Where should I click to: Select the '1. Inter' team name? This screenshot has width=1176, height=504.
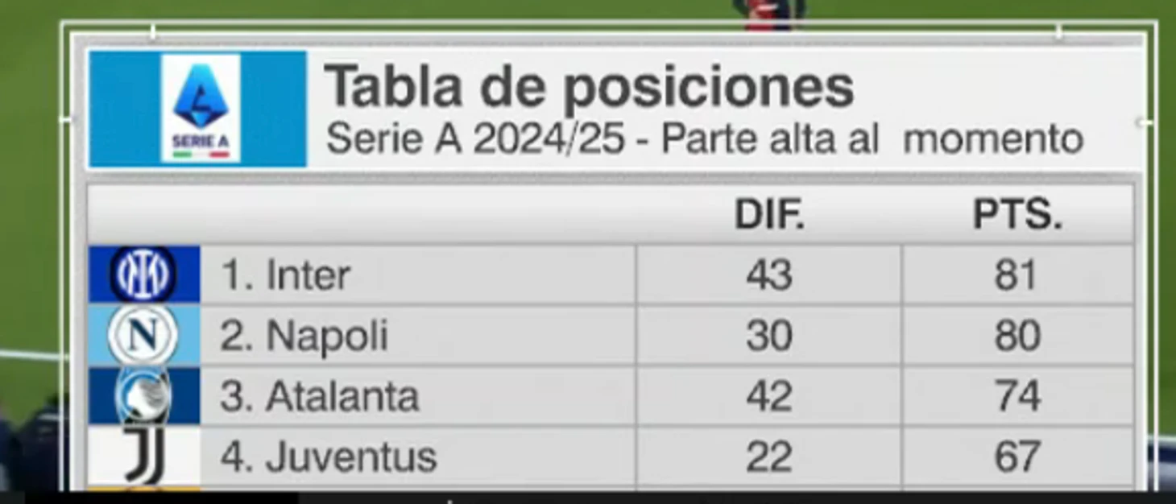pyautogui.click(x=285, y=275)
